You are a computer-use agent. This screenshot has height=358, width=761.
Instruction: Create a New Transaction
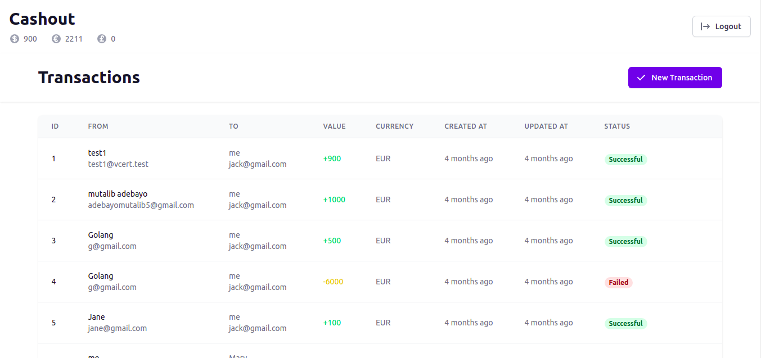pyautogui.click(x=674, y=78)
